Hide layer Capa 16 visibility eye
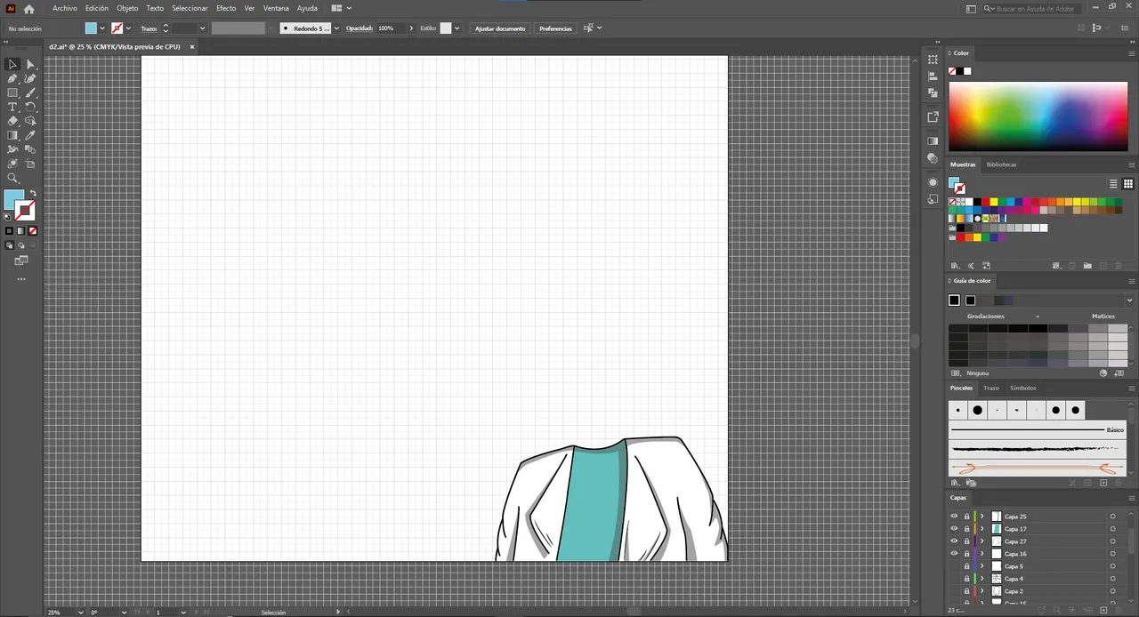Viewport: 1139px width, 617px height. [954, 553]
